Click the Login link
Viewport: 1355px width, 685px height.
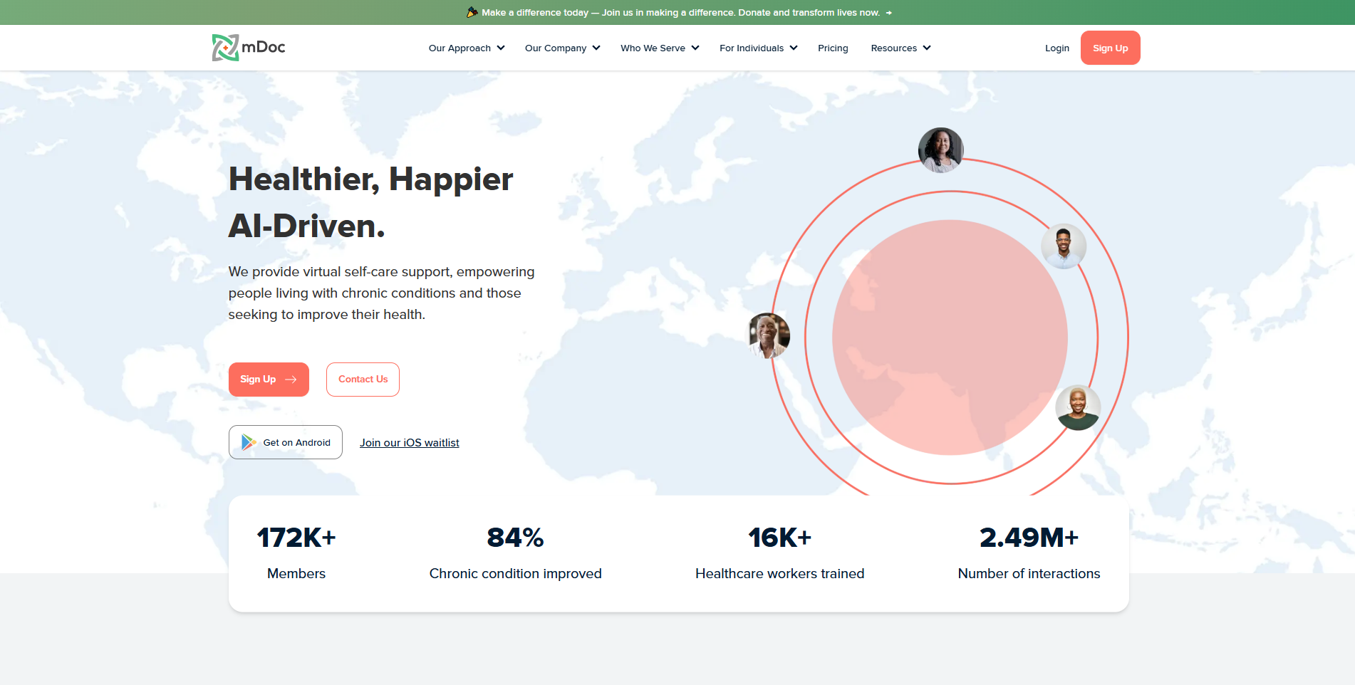1057,48
